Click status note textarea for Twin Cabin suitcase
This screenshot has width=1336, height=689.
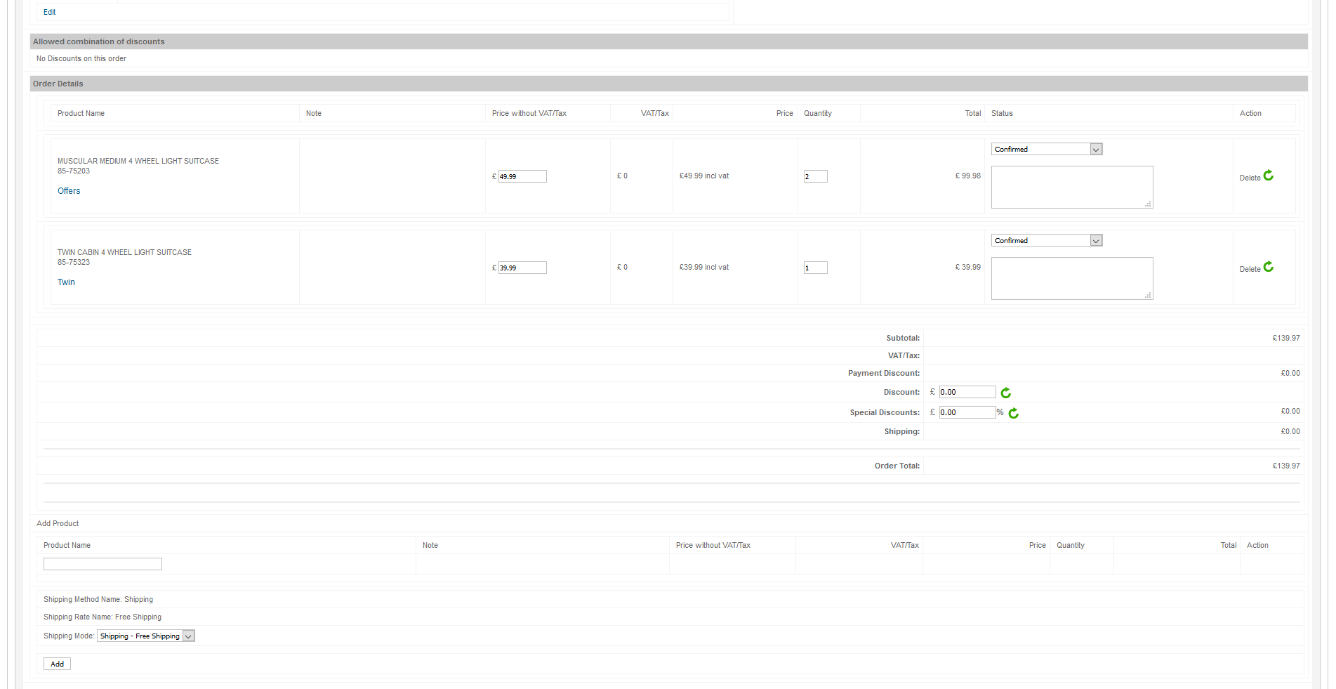pyautogui.click(x=1072, y=278)
